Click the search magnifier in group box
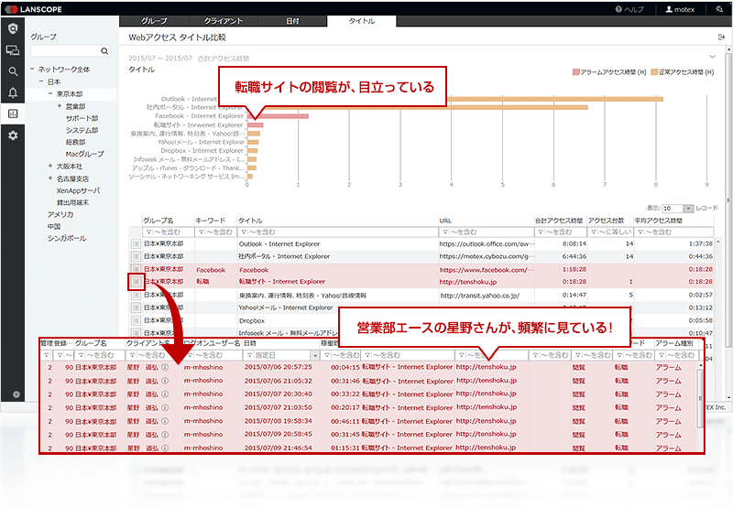The width and height of the screenshot is (733, 507). tap(104, 51)
